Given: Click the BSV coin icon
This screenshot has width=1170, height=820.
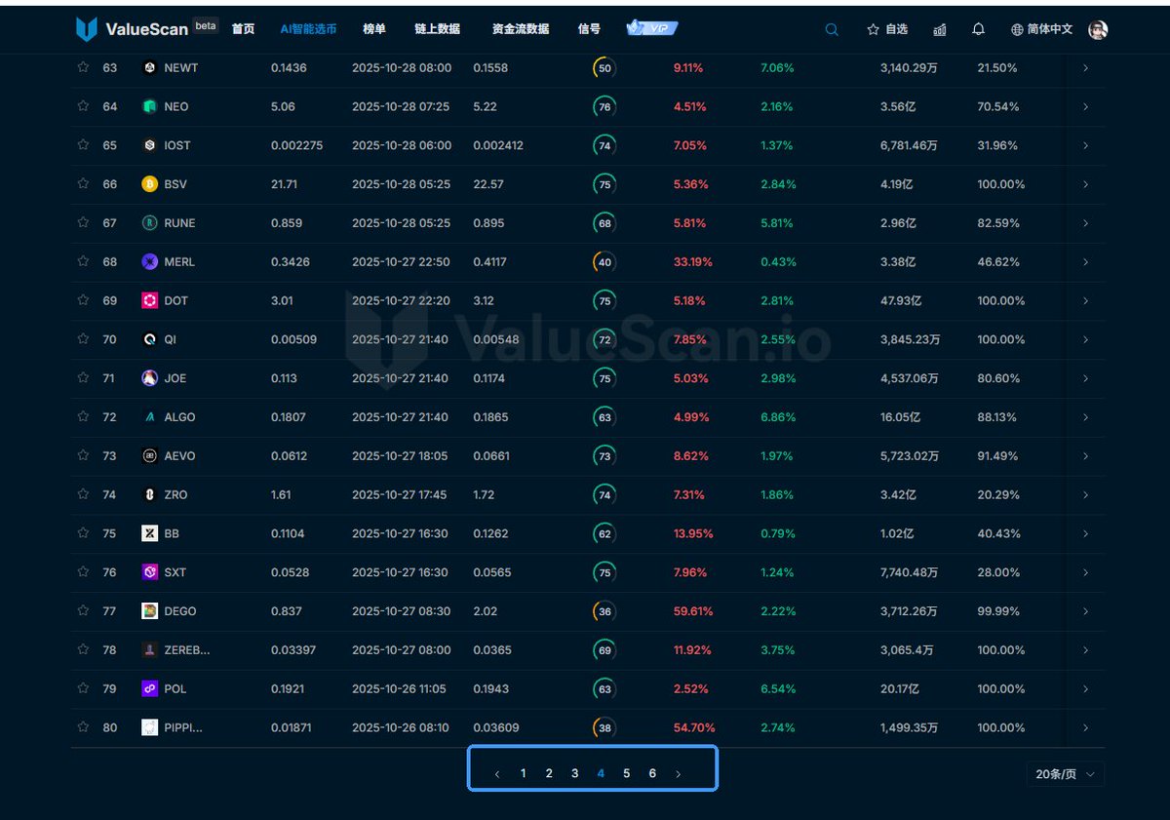Looking at the screenshot, I should pyautogui.click(x=149, y=184).
